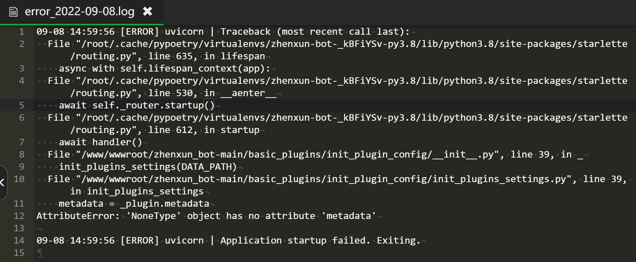Click await handler() on line 7
Image resolution: width=636 pixels, height=262 pixels.
coord(101,142)
